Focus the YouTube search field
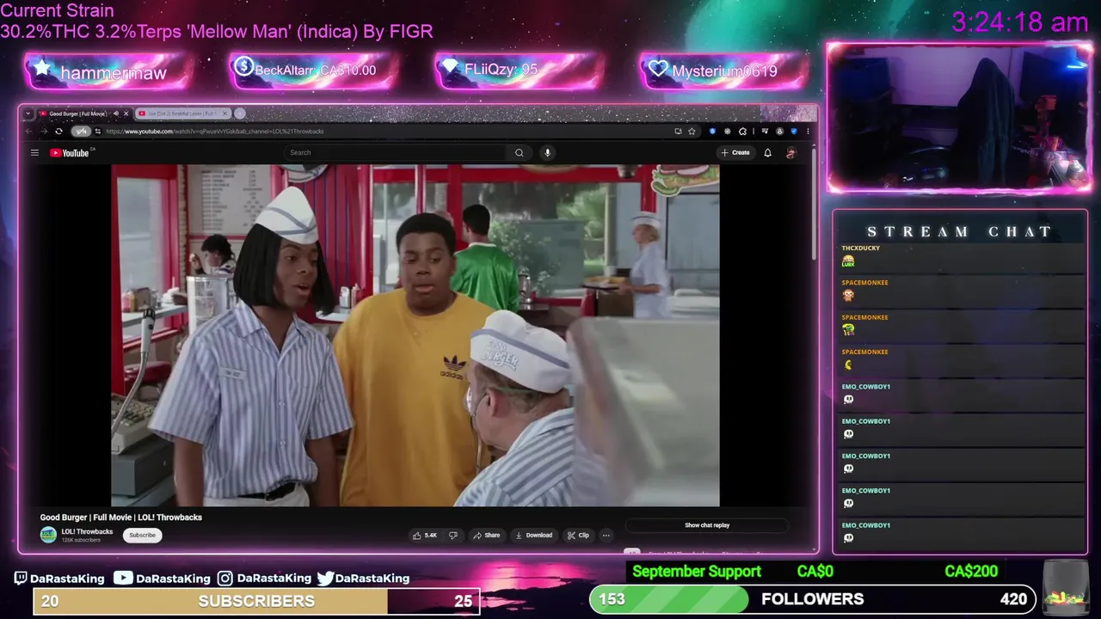Screen dimensions: 1101x619 [x=397, y=153]
